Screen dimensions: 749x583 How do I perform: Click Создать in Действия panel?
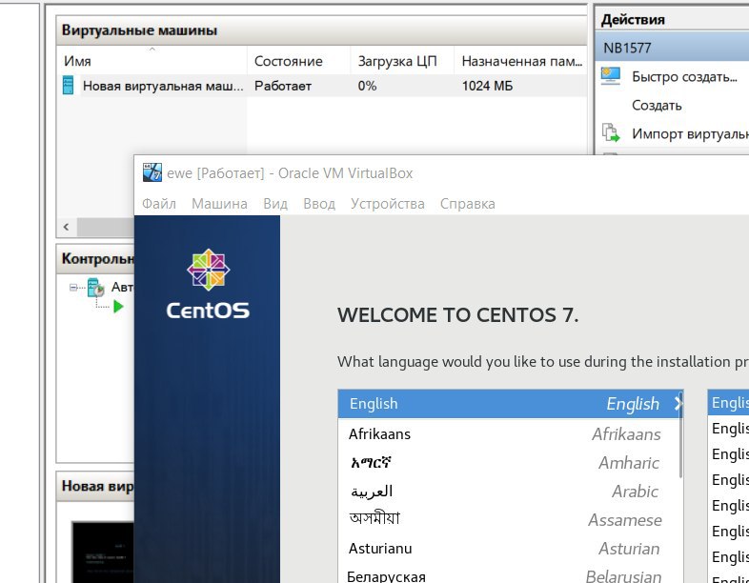coord(657,105)
